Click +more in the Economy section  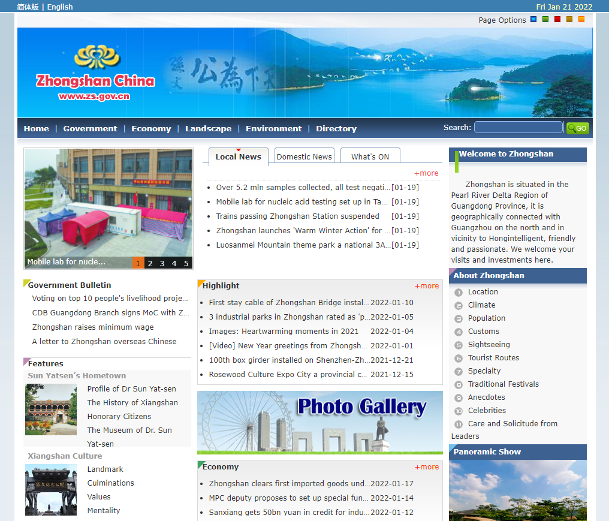pos(427,467)
